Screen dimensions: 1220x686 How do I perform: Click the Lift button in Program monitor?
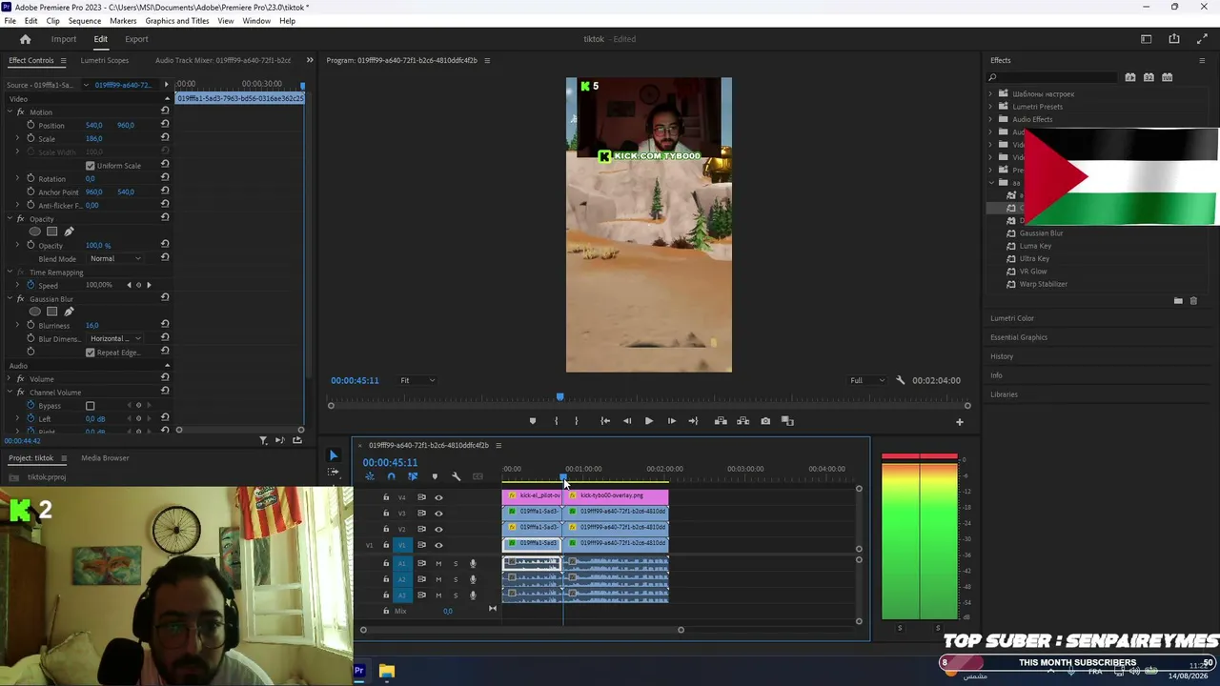point(722,421)
